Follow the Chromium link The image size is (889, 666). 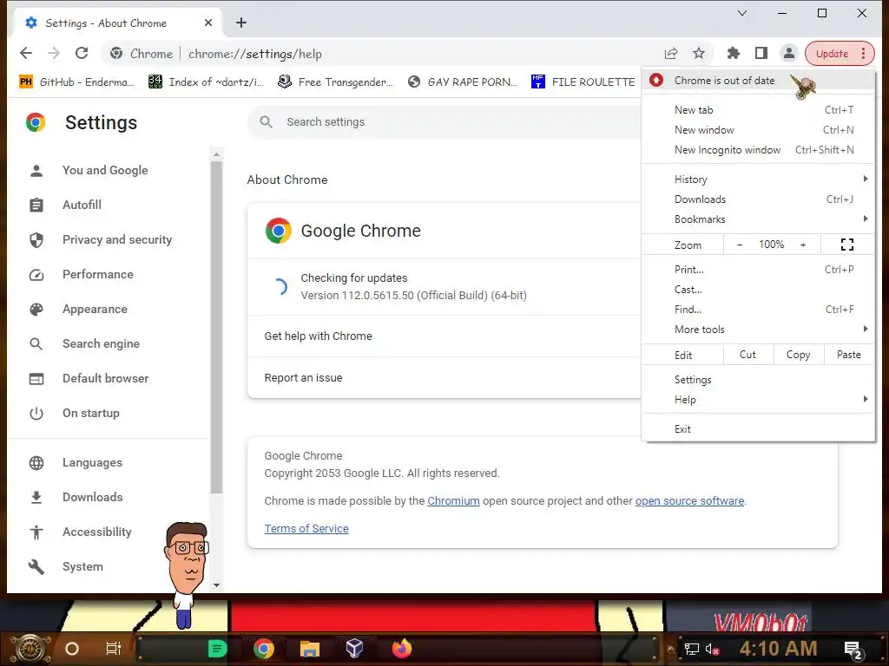[453, 500]
